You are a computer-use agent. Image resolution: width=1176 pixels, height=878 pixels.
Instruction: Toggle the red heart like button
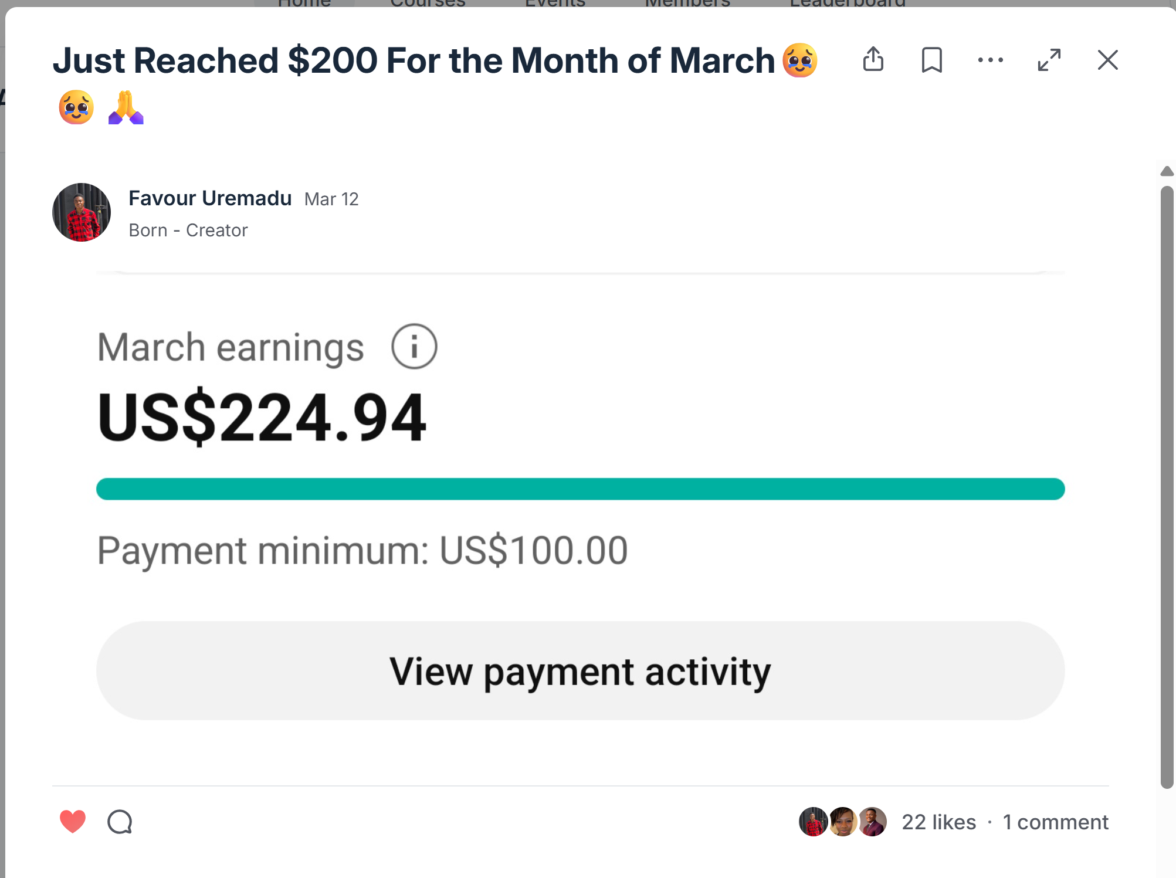73,822
